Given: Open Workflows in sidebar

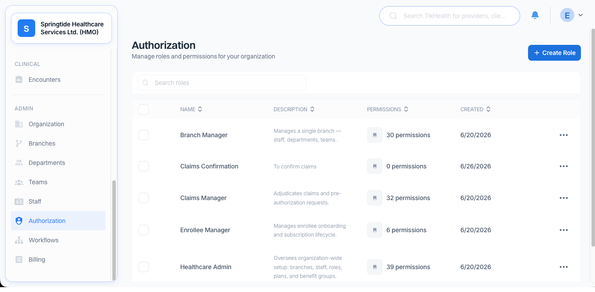Looking at the screenshot, I should [x=58, y=240].
